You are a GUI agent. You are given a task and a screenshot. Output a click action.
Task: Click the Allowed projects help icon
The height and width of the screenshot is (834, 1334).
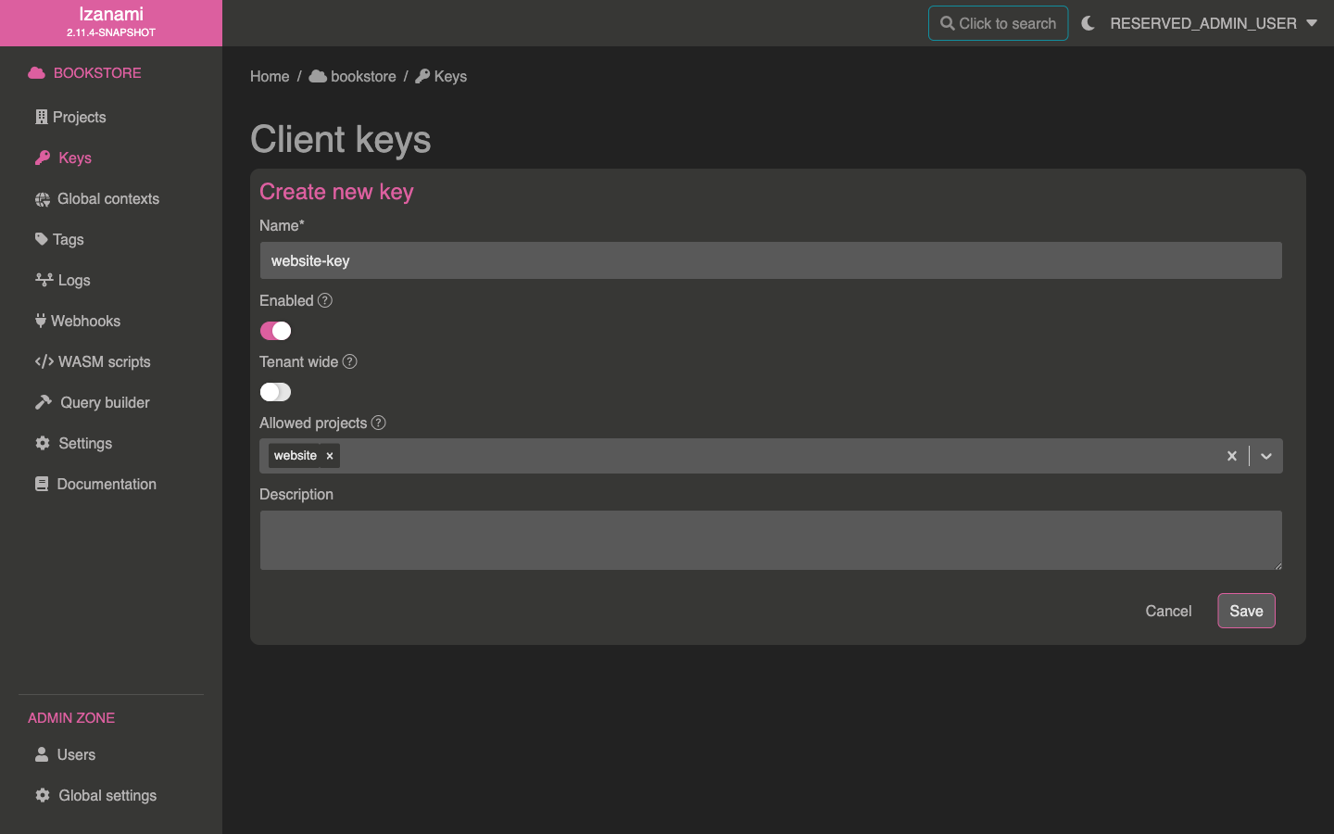coord(378,423)
